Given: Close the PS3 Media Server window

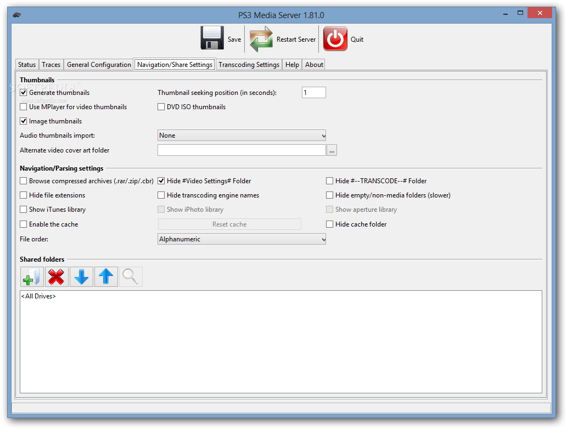Looking at the screenshot, I should (540, 13).
